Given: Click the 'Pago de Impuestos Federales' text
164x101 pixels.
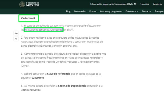Looking at the screenshot, I should point(85,58).
